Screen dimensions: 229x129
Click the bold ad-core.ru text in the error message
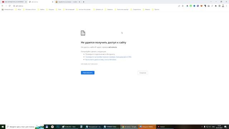113,47
